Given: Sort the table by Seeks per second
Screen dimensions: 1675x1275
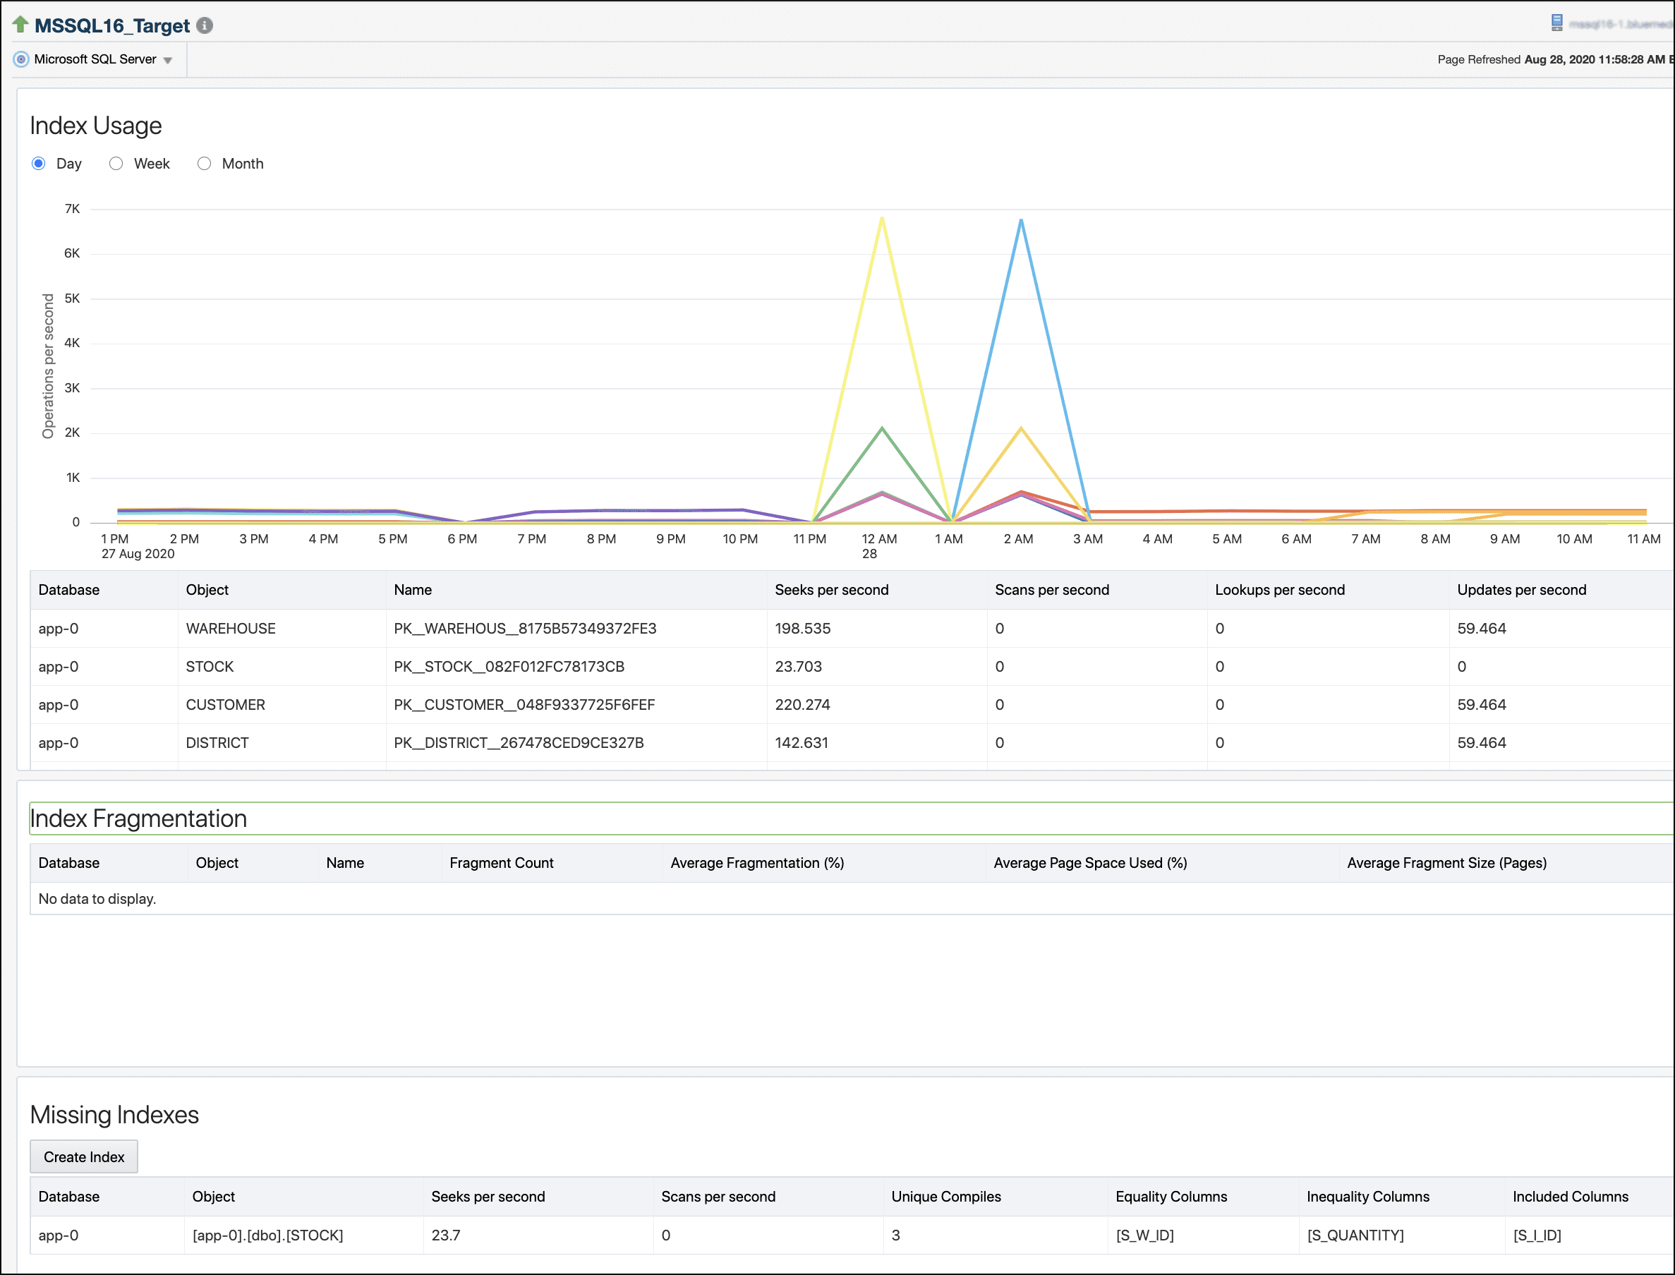Looking at the screenshot, I should [x=832, y=590].
